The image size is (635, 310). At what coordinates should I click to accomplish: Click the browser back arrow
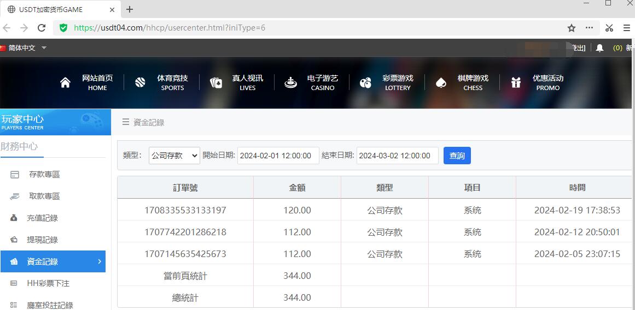coord(7,28)
